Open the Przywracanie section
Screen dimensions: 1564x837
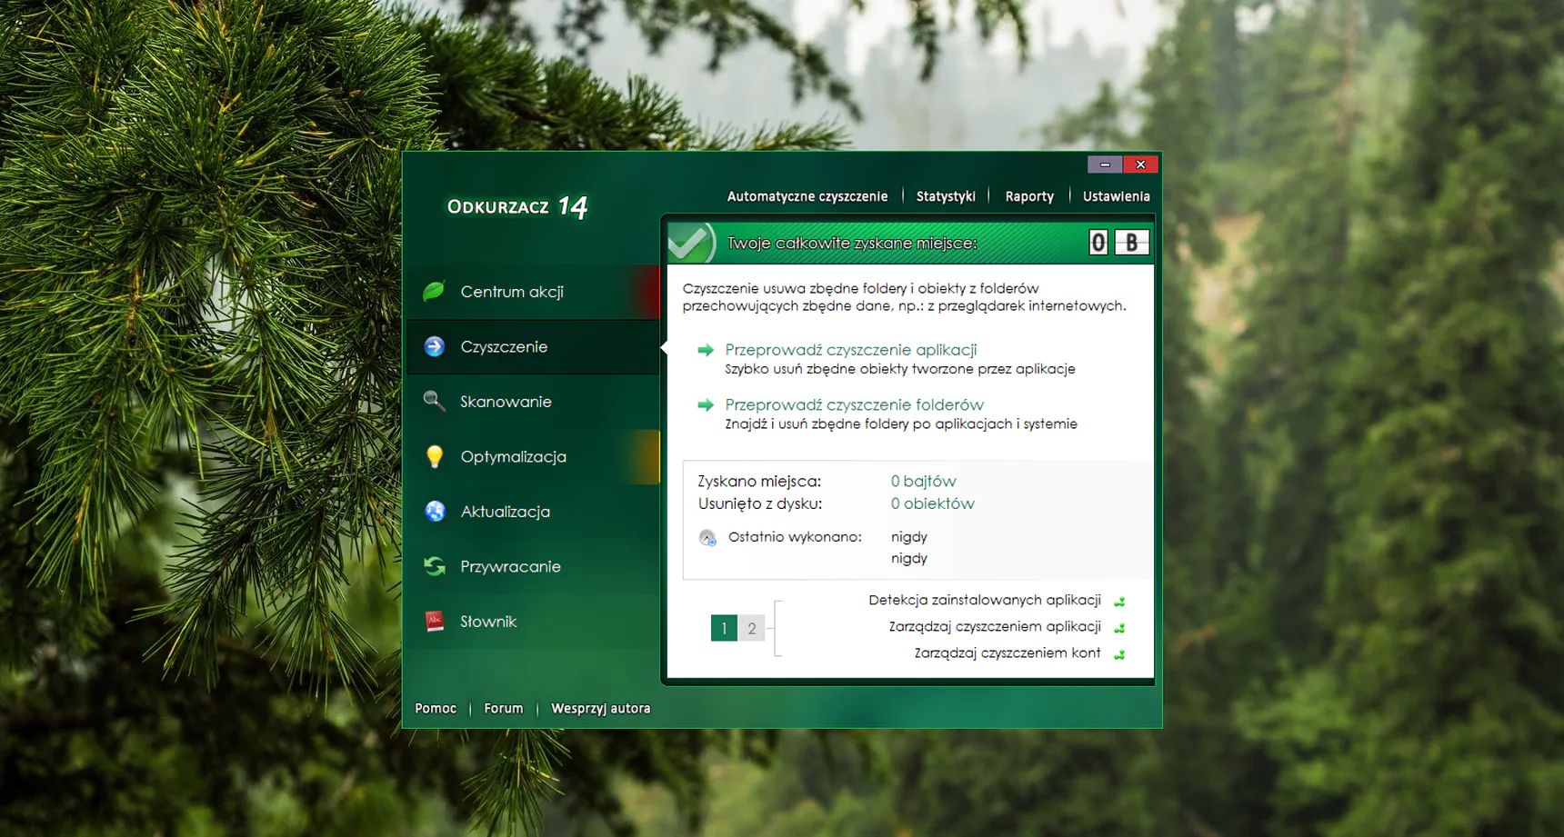[533, 566]
